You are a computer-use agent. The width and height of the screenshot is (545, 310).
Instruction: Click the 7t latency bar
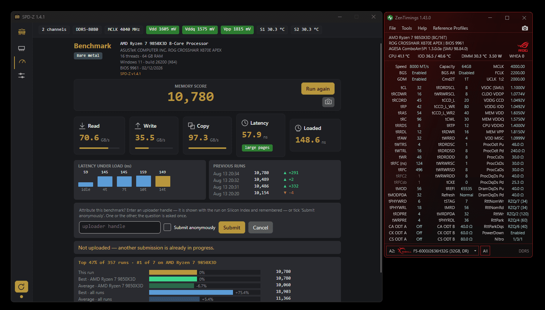click(124, 182)
